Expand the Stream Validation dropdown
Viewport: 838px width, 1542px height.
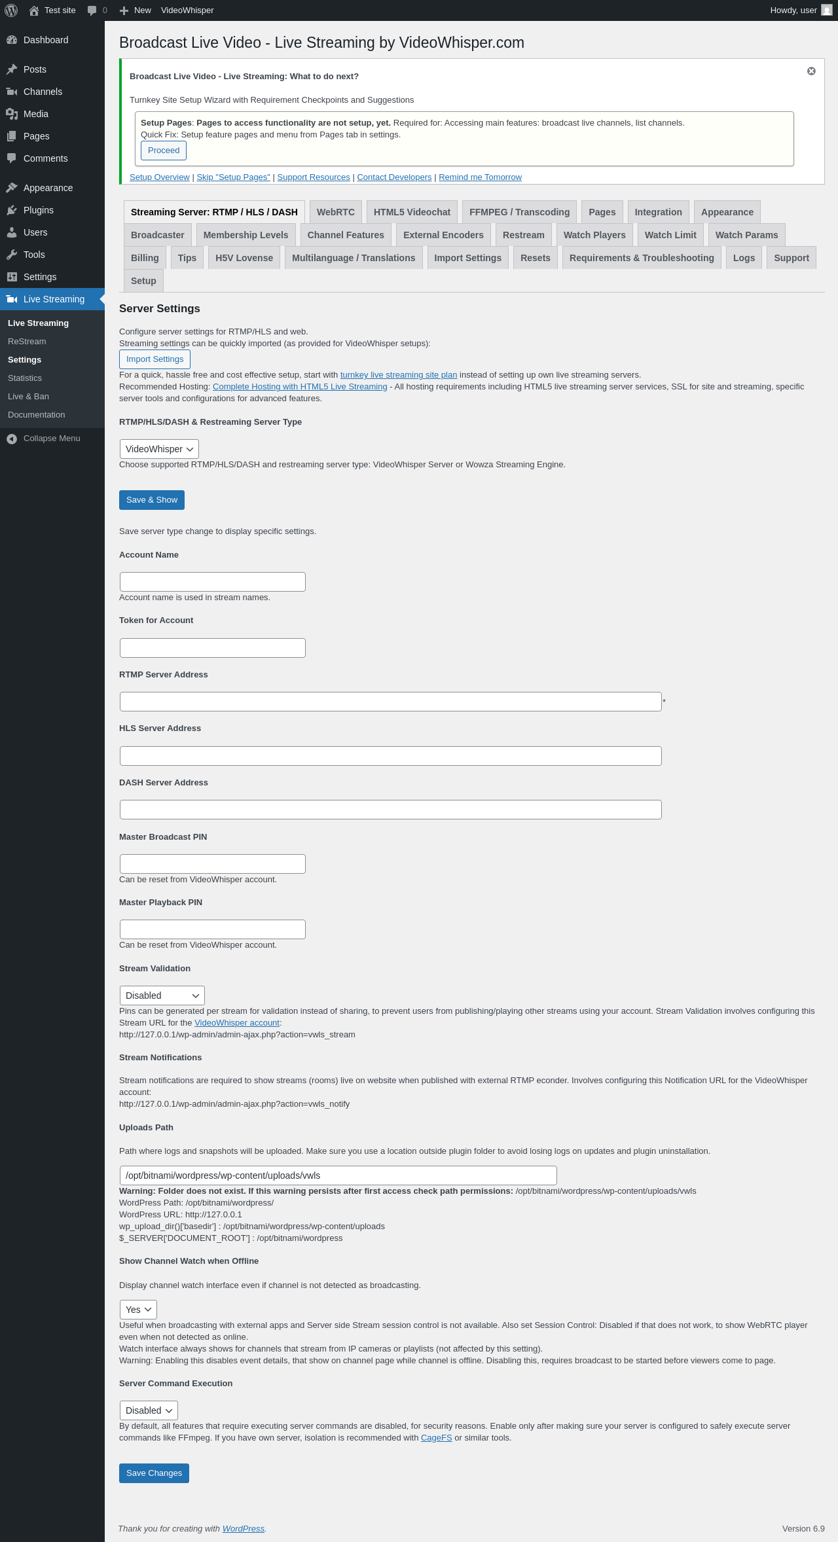point(162,995)
